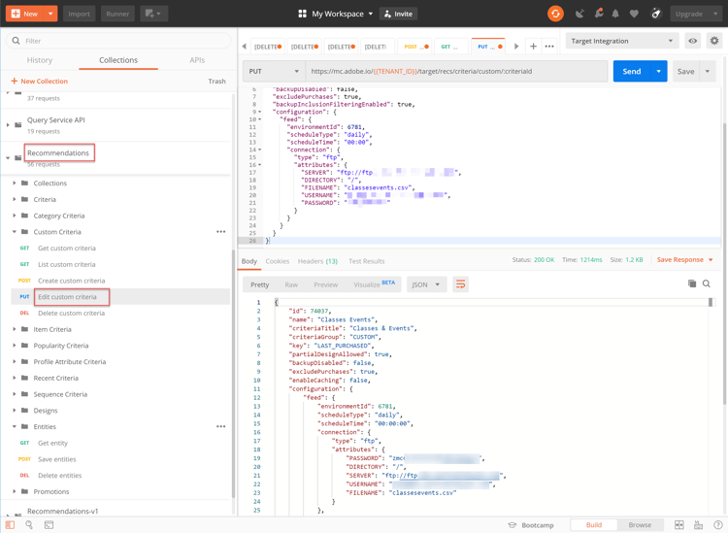Open the notifications bell
The width and height of the screenshot is (728, 533).
point(615,14)
